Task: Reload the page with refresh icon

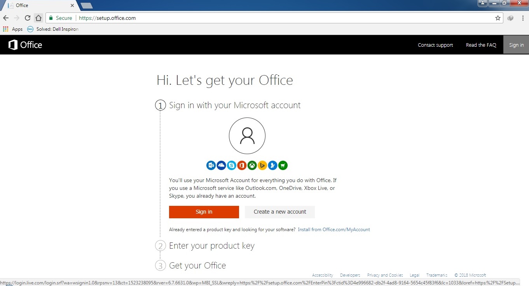Action: click(28, 18)
